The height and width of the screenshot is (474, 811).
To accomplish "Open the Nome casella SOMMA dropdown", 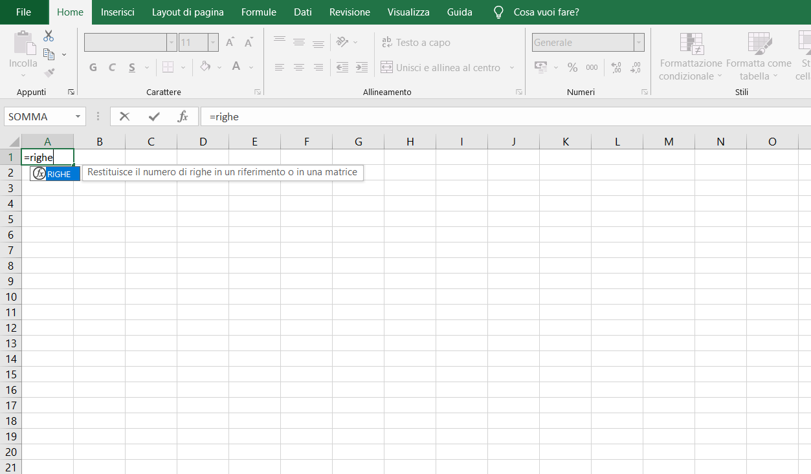I will 78,116.
